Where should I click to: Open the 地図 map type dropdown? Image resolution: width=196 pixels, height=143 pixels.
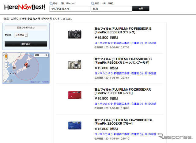(x=41, y=55)
